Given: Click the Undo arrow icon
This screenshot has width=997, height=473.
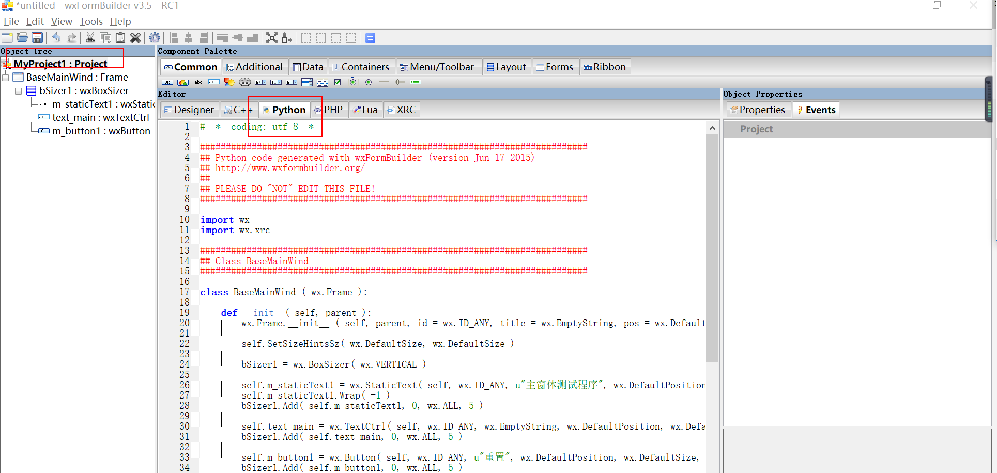Looking at the screenshot, I should point(56,38).
